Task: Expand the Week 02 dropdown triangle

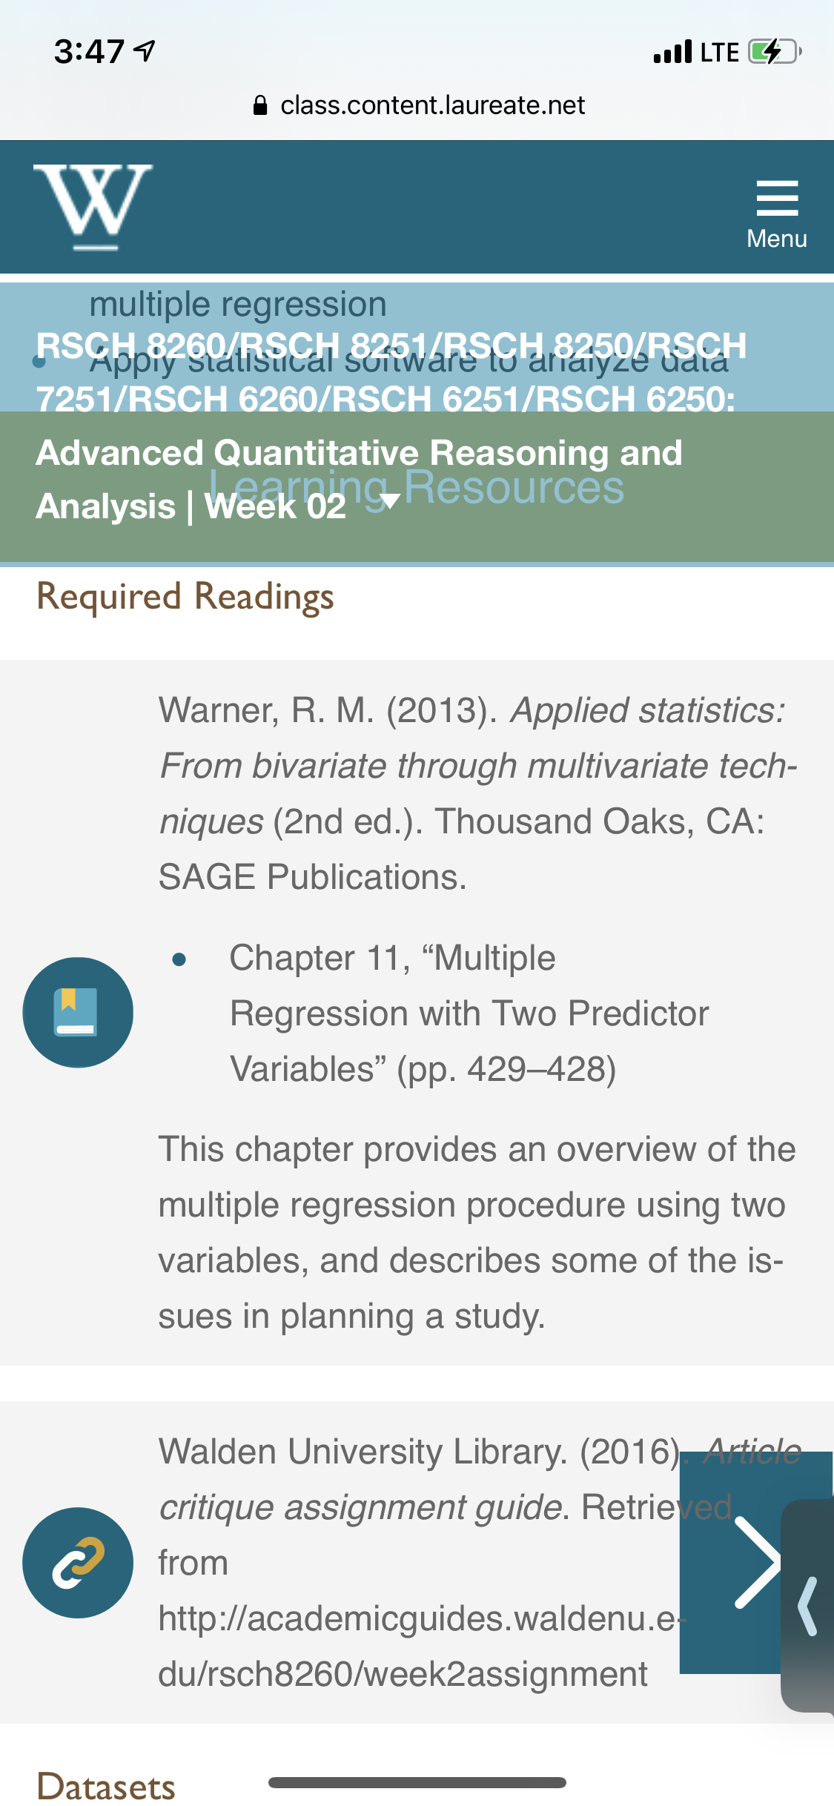Action: point(388,501)
